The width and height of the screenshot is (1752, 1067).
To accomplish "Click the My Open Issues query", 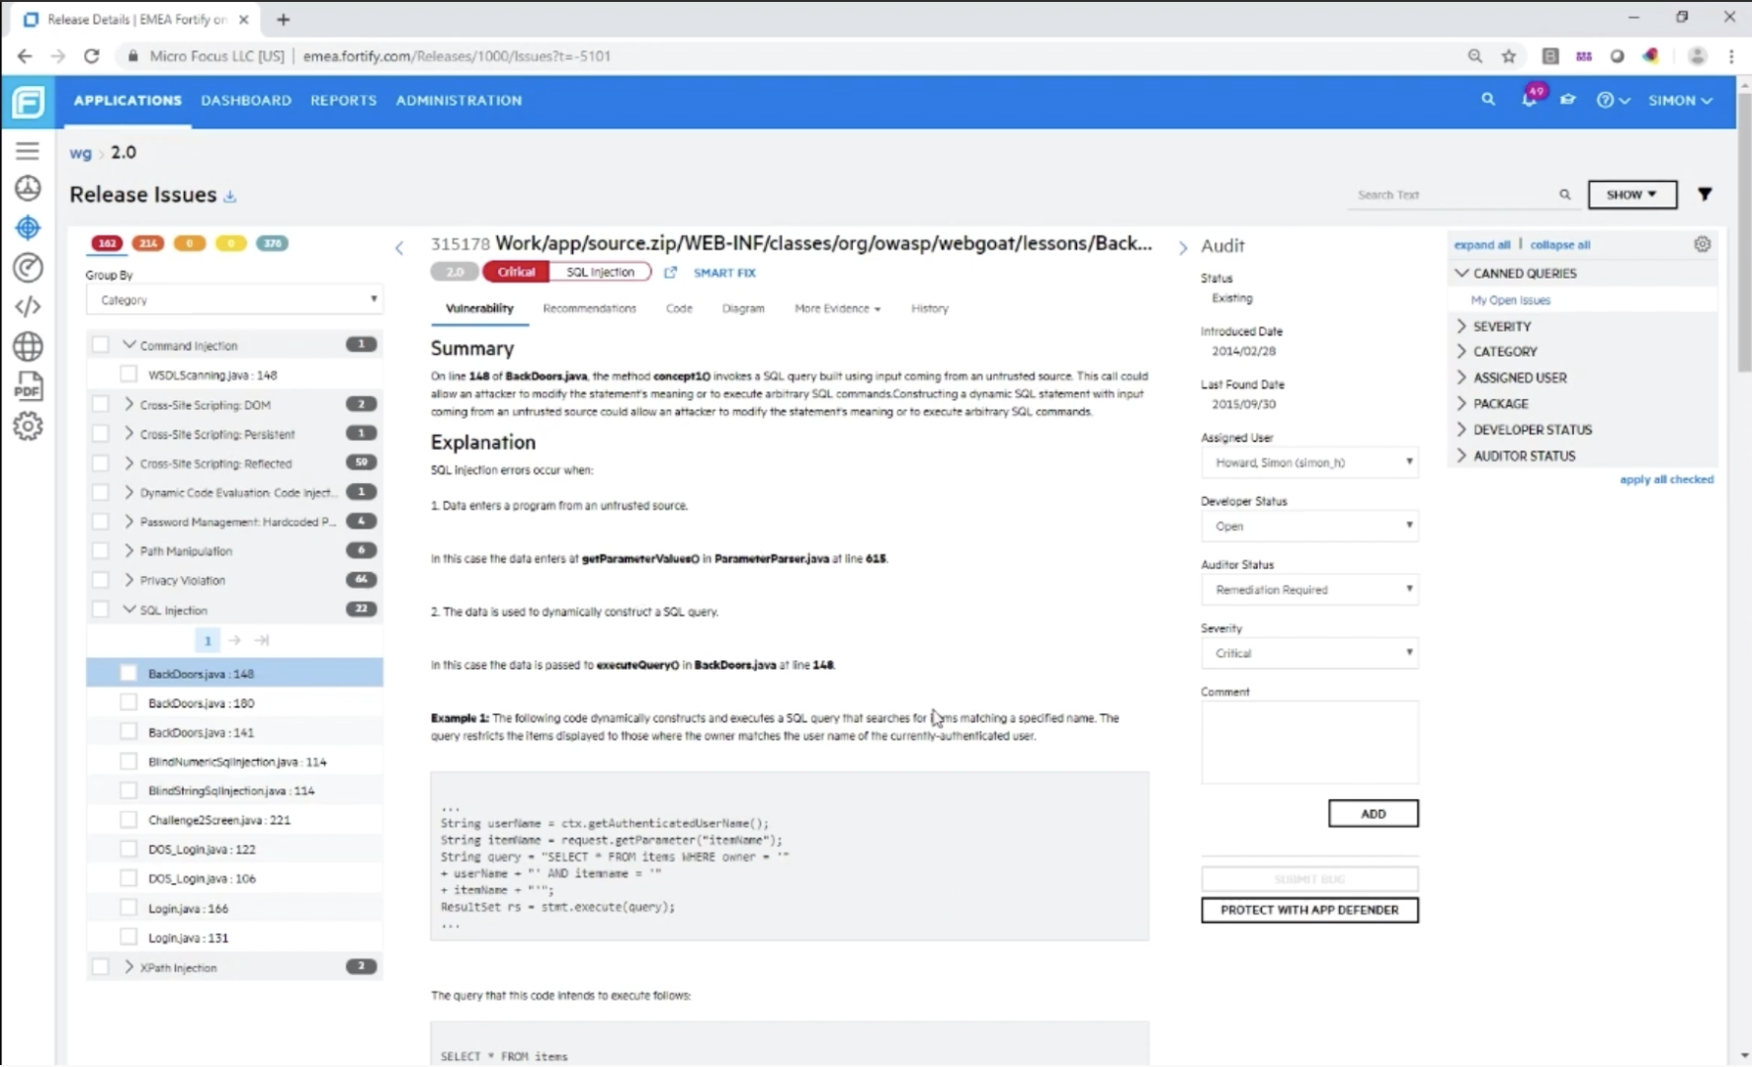I will (x=1510, y=300).
